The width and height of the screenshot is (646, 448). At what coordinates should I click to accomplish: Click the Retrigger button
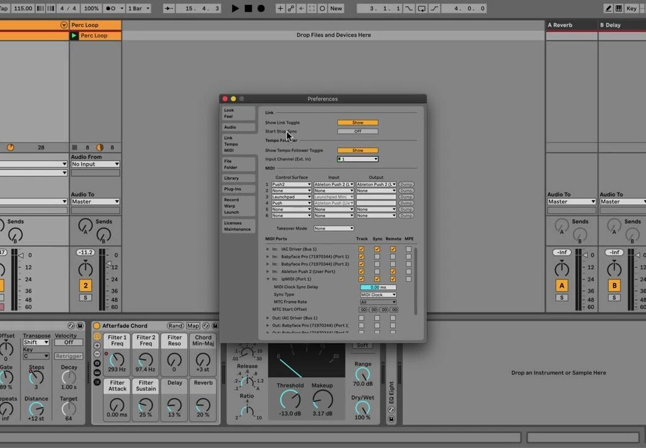[69, 356]
